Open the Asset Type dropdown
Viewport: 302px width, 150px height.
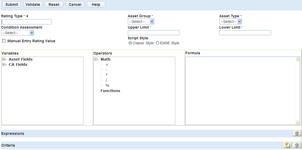230,22
